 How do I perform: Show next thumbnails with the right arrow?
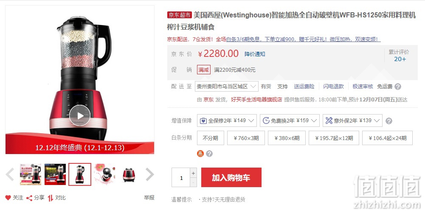click(x=149, y=174)
